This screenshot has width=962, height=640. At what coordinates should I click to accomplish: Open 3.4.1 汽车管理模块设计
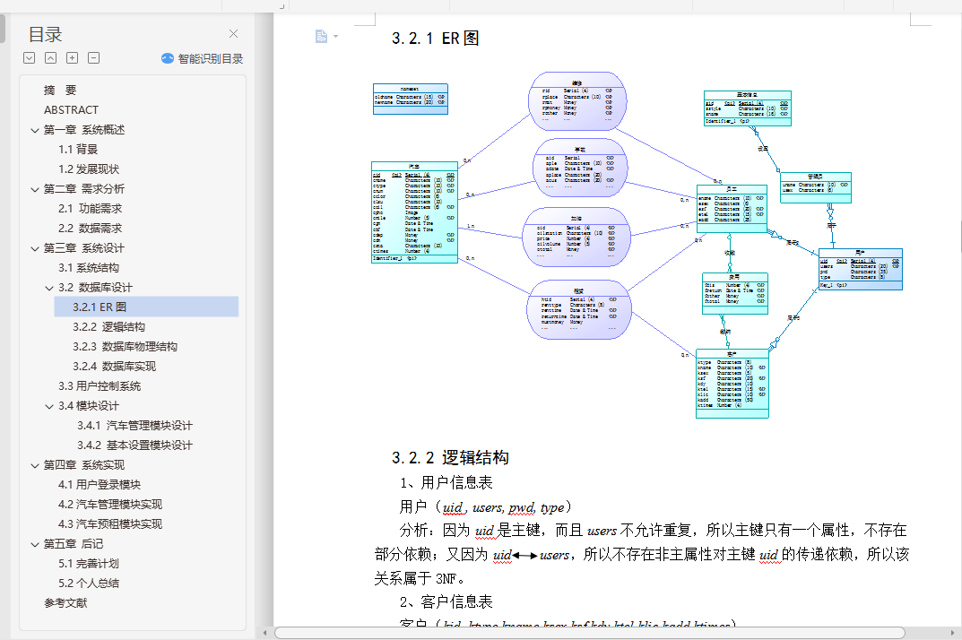coord(135,426)
